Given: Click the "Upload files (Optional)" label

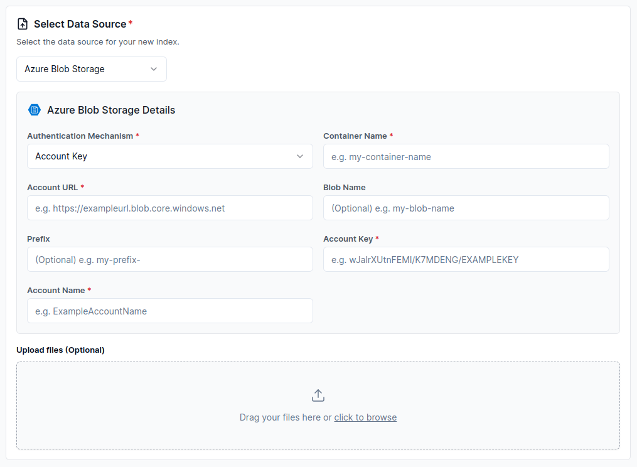Looking at the screenshot, I should coord(60,350).
